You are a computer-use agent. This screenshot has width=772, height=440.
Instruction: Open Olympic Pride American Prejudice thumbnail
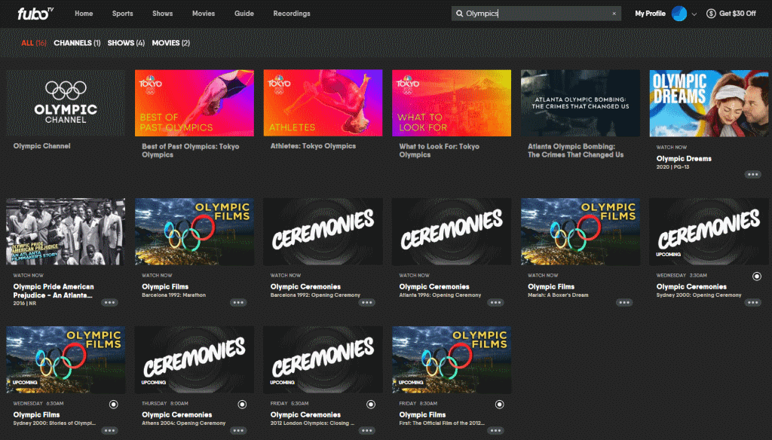click(x=66, y=232)
